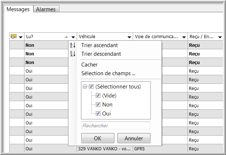Click the sort arrow in Lu? header
Image resolution: width=226 pixels, height=155 pixels.
coord(66,37)
